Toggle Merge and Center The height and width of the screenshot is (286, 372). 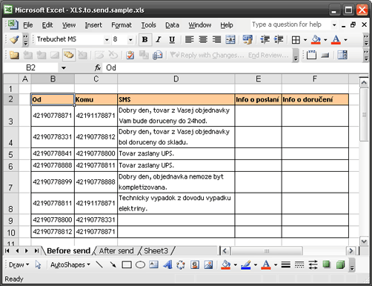230,39
